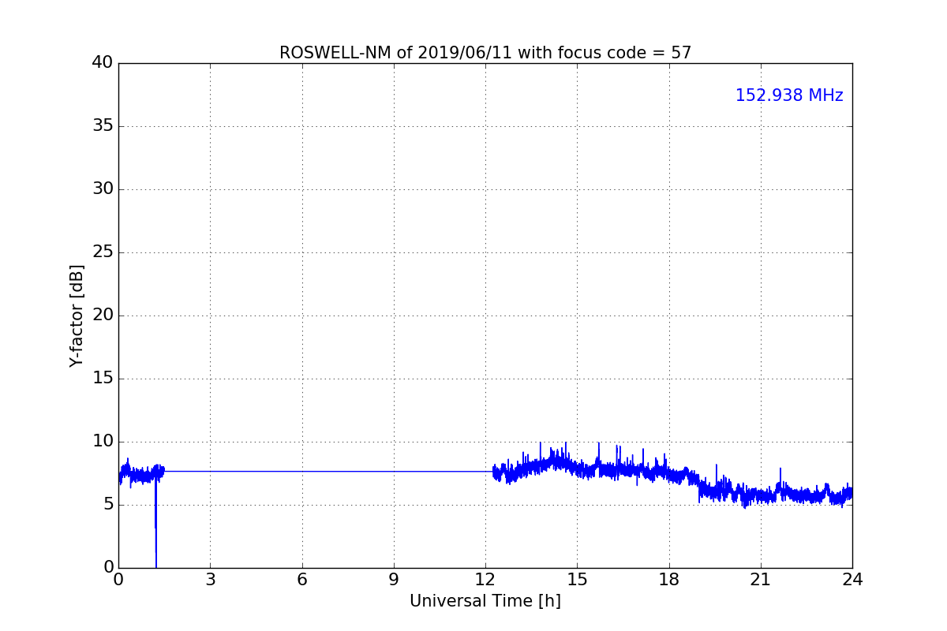This screenshot has width=947, height=631.
Task: Click the y-axis tick label '10'
Action: click(103, 441)
